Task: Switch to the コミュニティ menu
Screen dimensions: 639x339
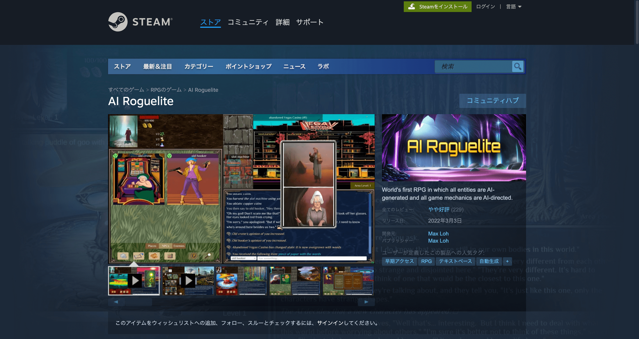Action: (248, 22)
